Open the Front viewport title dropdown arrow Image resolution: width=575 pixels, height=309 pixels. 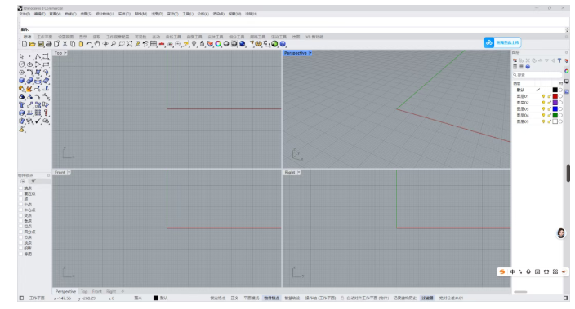pyautogui.click(x=69, y=172)
